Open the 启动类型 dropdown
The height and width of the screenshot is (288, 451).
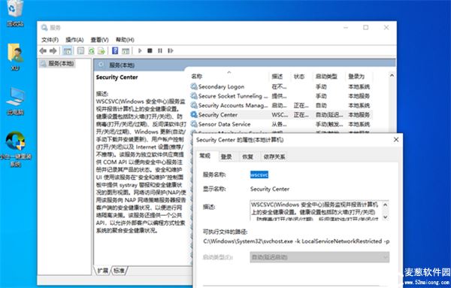tap(319, 257)
